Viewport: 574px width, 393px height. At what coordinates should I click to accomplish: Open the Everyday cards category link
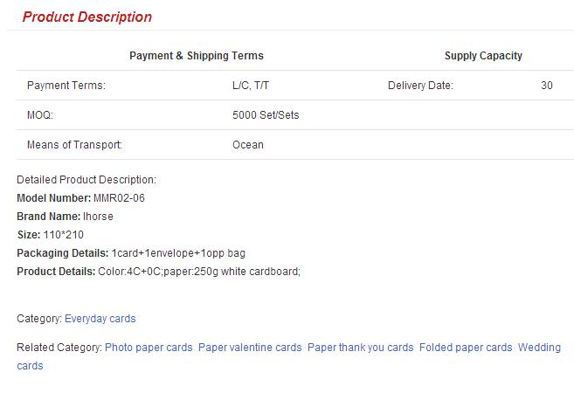[100, 319]
